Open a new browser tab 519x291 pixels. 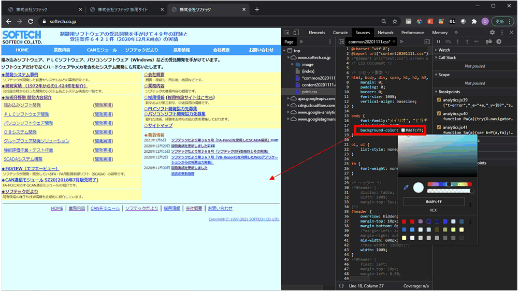point(257,9)
